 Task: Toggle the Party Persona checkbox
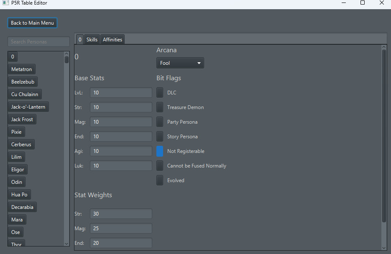tap(159, 122)
